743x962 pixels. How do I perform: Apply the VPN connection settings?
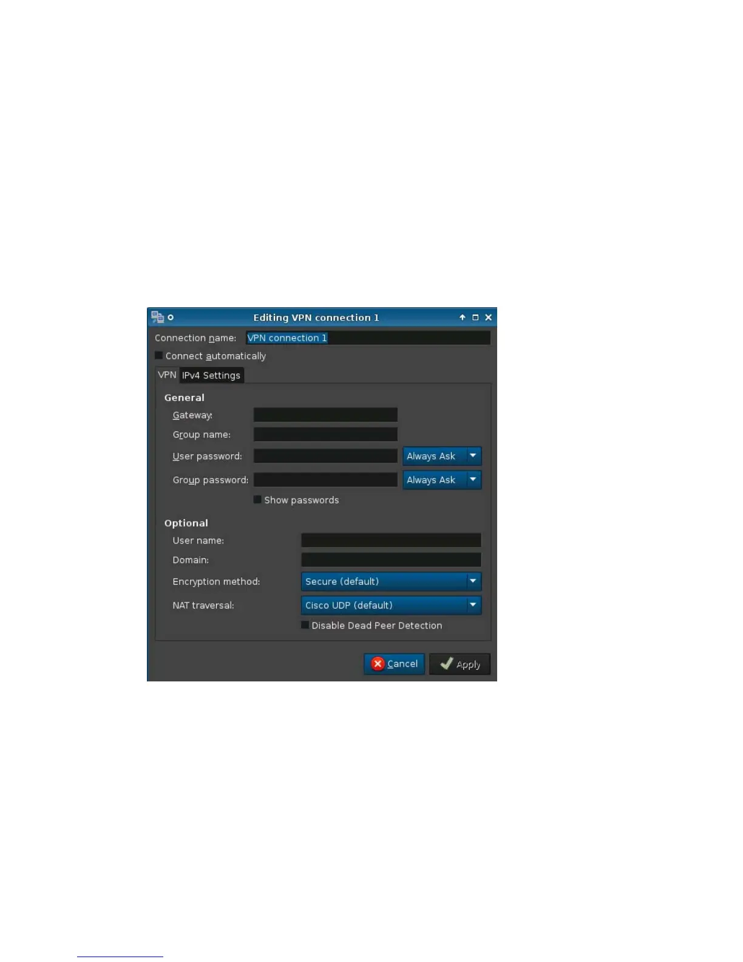(x=460, y=664)
